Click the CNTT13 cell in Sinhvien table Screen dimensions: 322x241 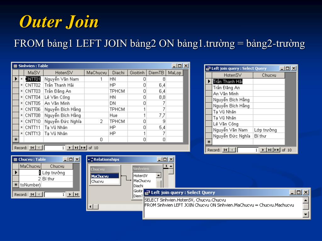(x=34, y=133)
